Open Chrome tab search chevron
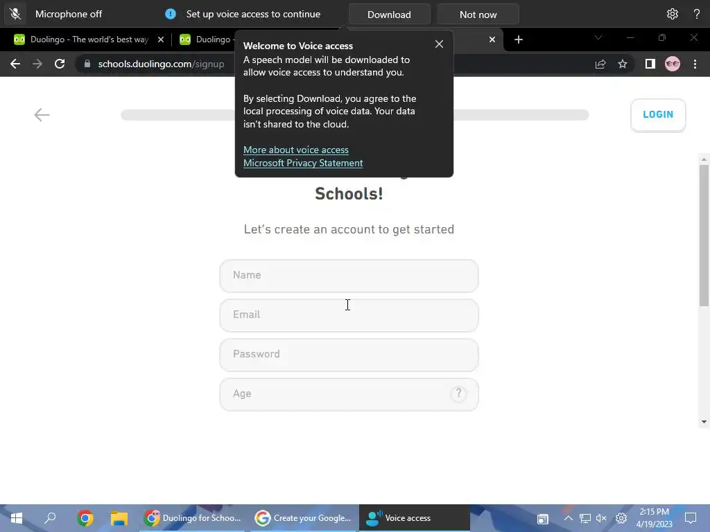Screen dimensions: 710x532 (x=598, y=37)
